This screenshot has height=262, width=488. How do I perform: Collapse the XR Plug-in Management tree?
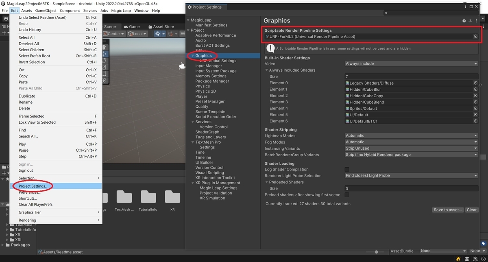point(193,183)
